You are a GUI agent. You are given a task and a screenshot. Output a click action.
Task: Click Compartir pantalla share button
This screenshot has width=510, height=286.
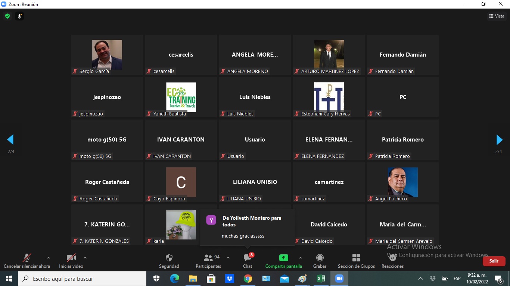point(284,261)
